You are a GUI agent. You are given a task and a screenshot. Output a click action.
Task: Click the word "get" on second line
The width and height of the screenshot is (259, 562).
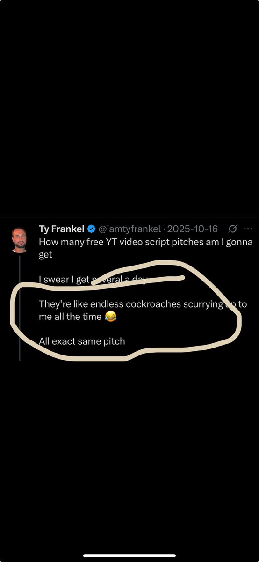45,256
